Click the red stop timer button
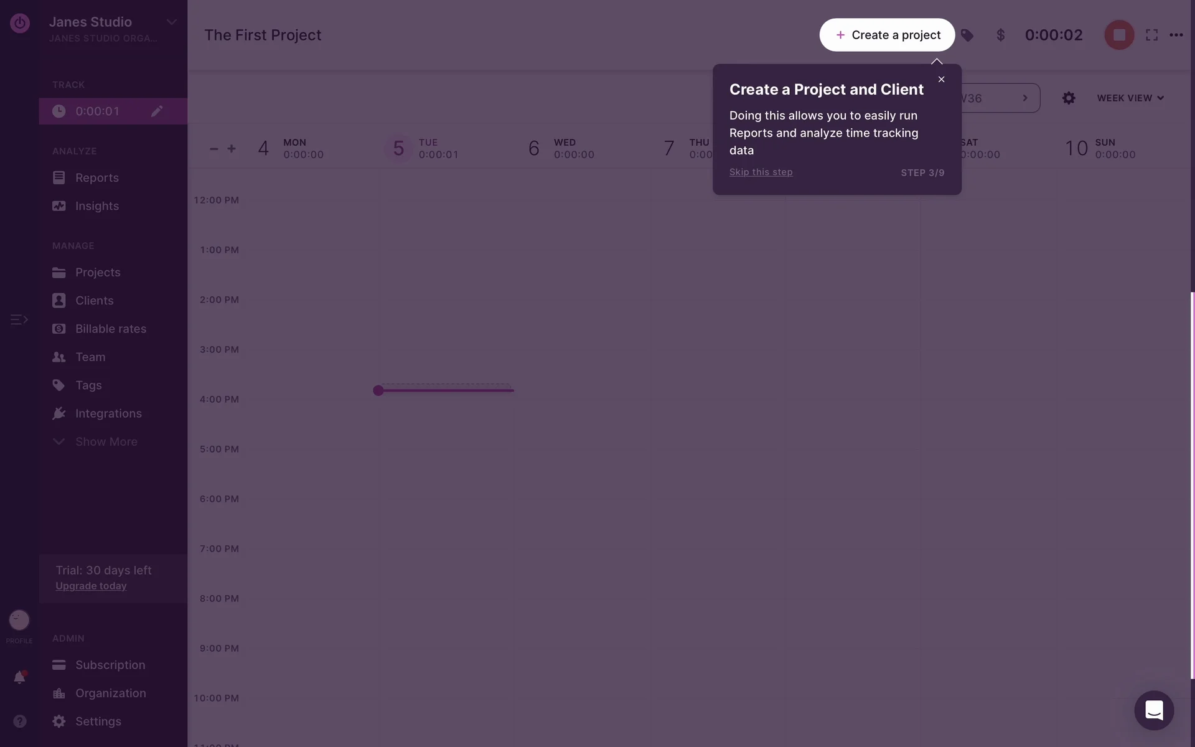Image resolution: width=1195 pixels, height=747 pixels. click(x=1118, y=35)
